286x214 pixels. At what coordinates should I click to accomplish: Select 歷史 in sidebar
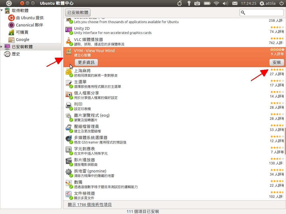click(x=16, y=54)
